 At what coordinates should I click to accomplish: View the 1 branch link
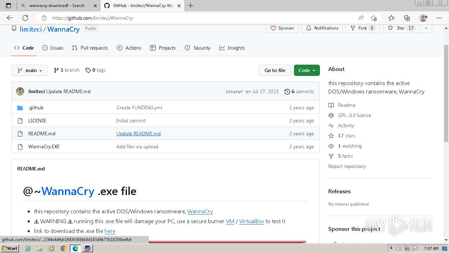pos(67,70)
